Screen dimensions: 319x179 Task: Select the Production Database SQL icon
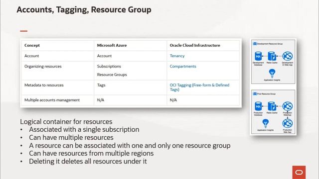click(x=258, y=106)
